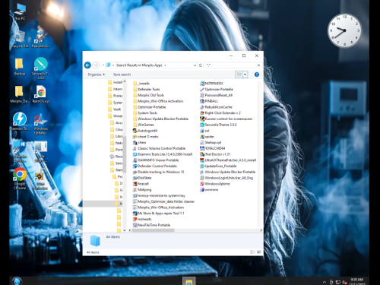Click Save search in the toolbar
380x285 pixels.
(122, 74)
